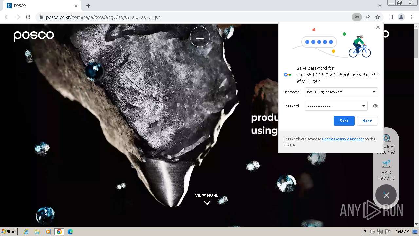Viewport: 419px width, 236px height.
Task: Select the POSCO tab
Action: tap(42, 6)
